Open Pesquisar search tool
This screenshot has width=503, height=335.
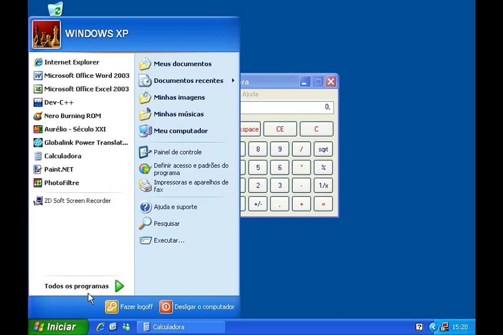click(159, 224)
